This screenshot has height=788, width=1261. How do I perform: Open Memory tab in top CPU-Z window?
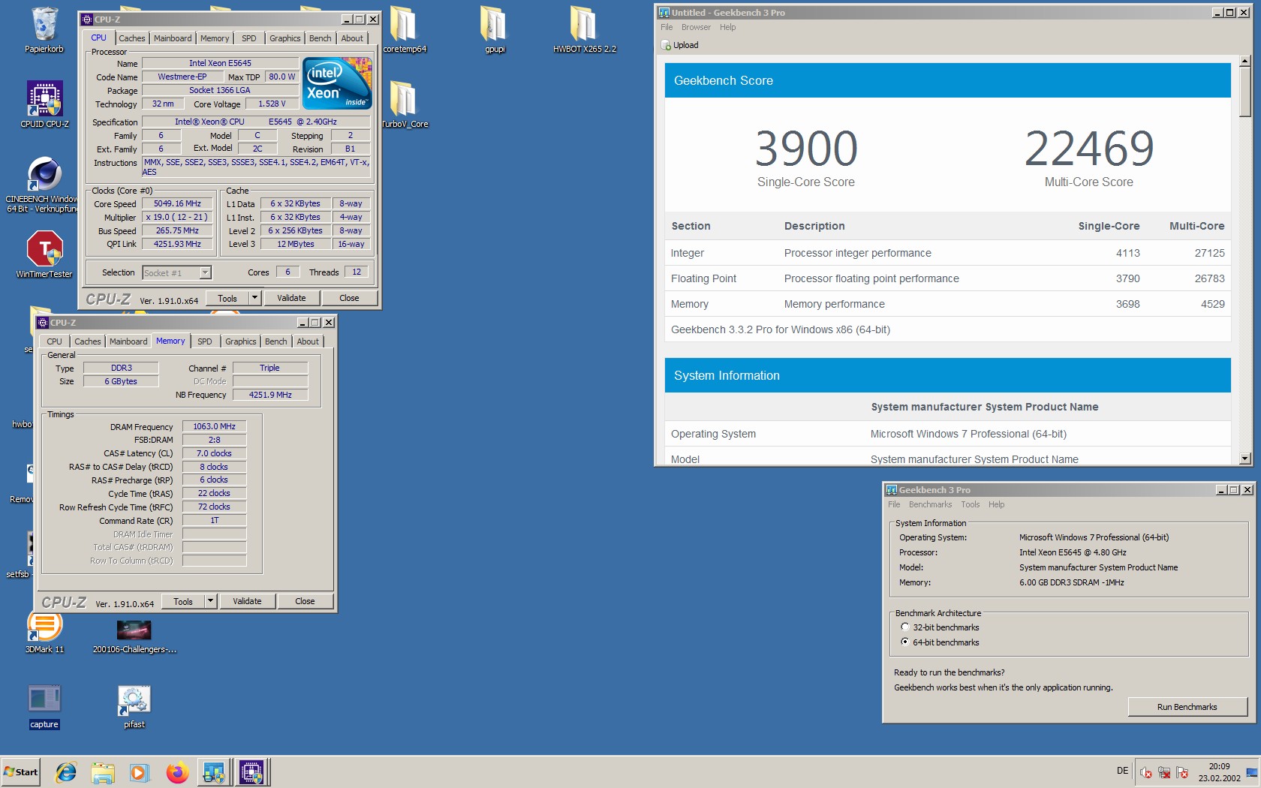[215, 38]
